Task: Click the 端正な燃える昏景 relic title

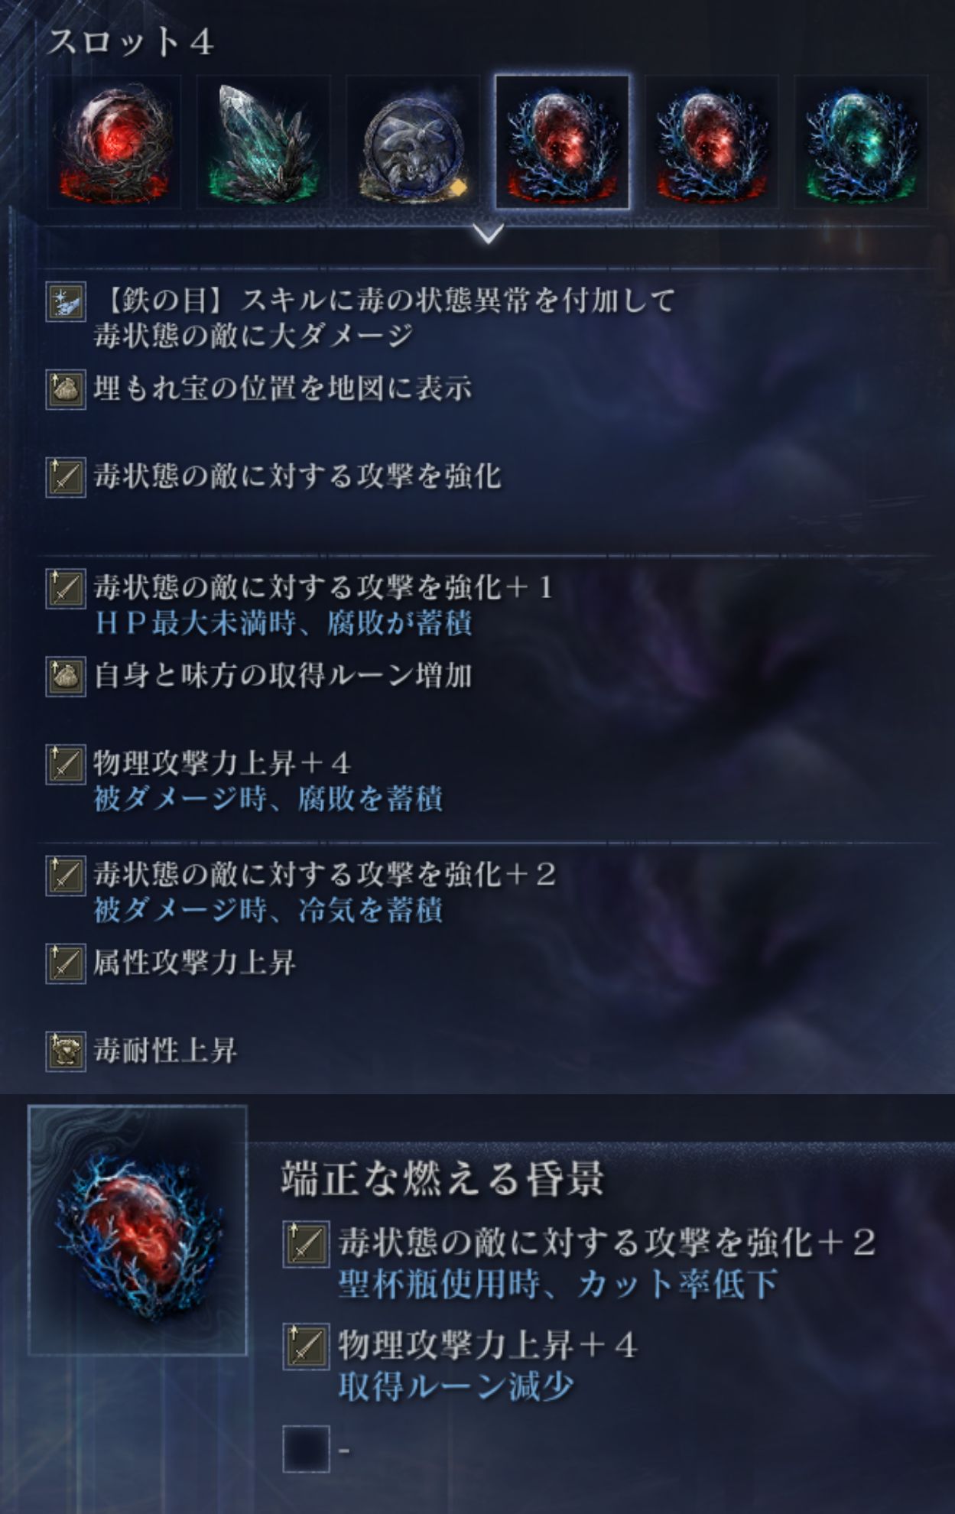Action: 443,1178
